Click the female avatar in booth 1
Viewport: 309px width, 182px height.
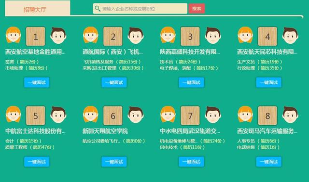tap(13, 35)
